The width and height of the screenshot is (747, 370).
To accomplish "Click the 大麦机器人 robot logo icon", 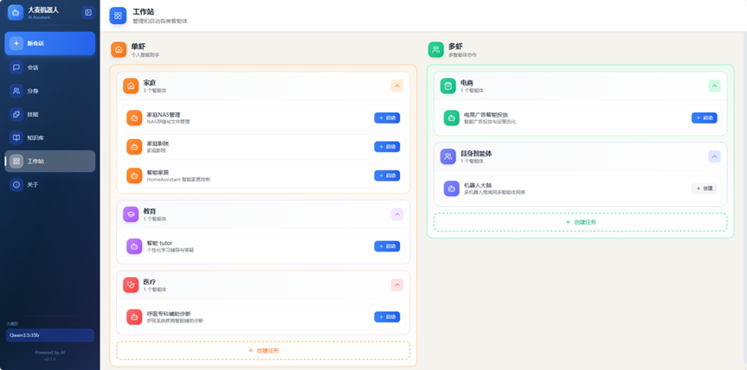I will (16, 13).
